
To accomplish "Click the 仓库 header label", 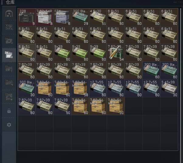I will (x=10, y=2).
